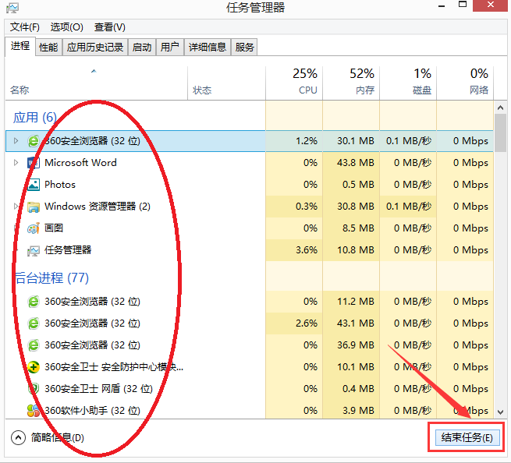
Task: Click the 360安全卫士 网盾 shield icon
Action: pos(34,389)
